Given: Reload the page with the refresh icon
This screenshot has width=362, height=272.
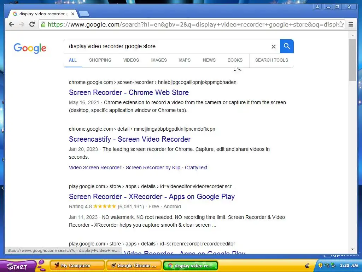Looking at the screenshot, I should coord(32,24).
